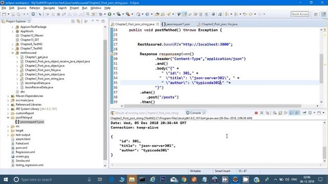Open the Window menu

coord(96,8)
